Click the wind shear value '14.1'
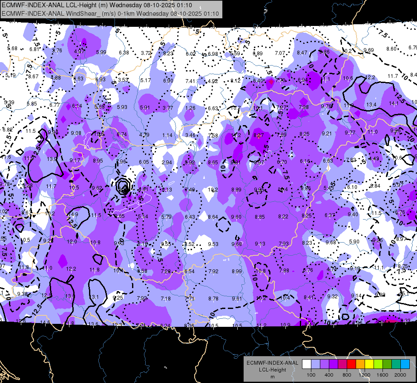Image resolution: width=417 pixels, height=383 pixels. point(394,103)
